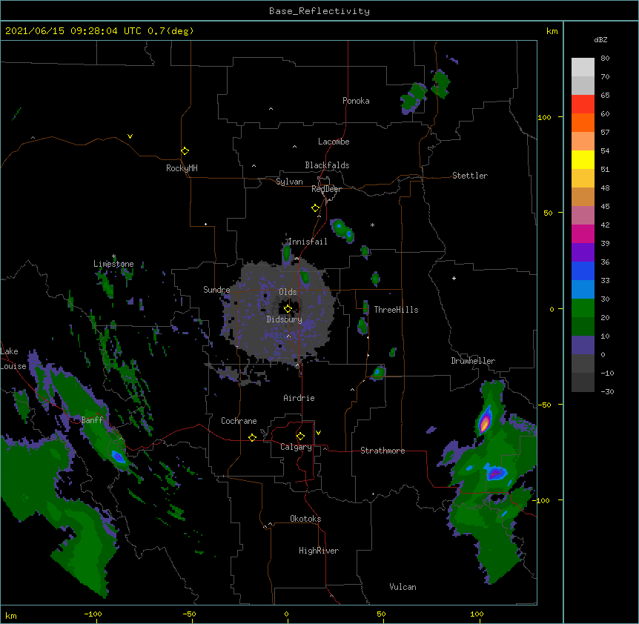This screenshot has height=624, width=639.
Task: Click the RedDeer city label
Action: coord(326,189)
